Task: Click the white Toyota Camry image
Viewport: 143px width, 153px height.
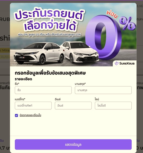Action: (80, 52)
